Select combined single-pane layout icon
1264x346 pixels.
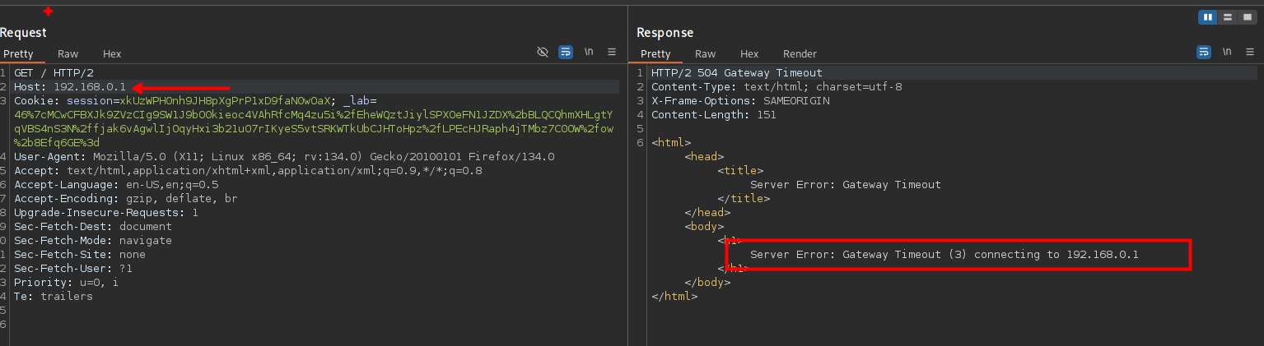click(x=1246, y=17)
